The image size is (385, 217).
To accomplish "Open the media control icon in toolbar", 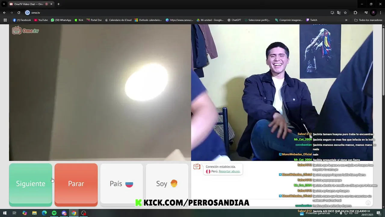I will pyautogui.click(x=366, y=13).
